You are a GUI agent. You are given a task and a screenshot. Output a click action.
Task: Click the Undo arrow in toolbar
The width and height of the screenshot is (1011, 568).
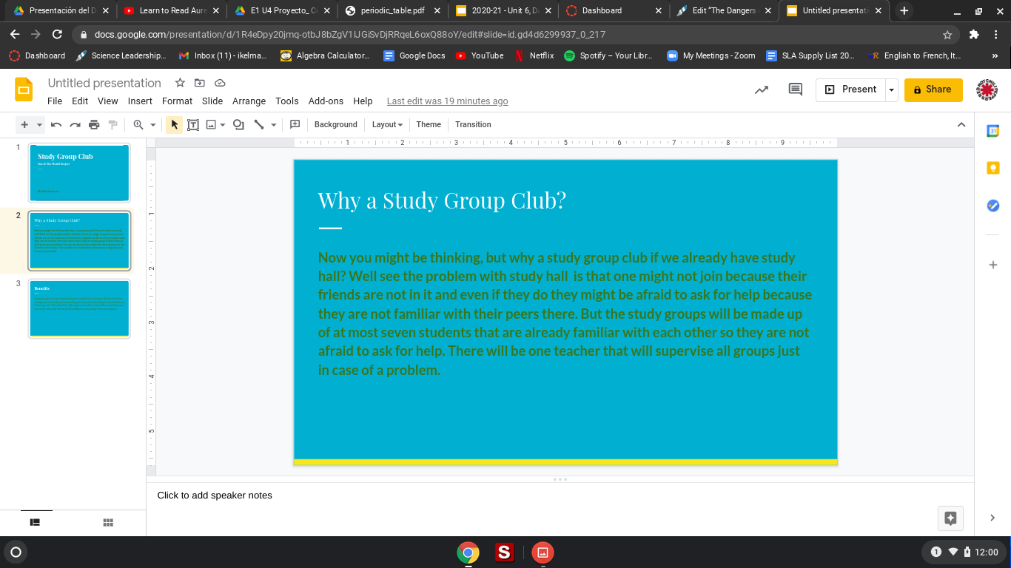(56, 125)
